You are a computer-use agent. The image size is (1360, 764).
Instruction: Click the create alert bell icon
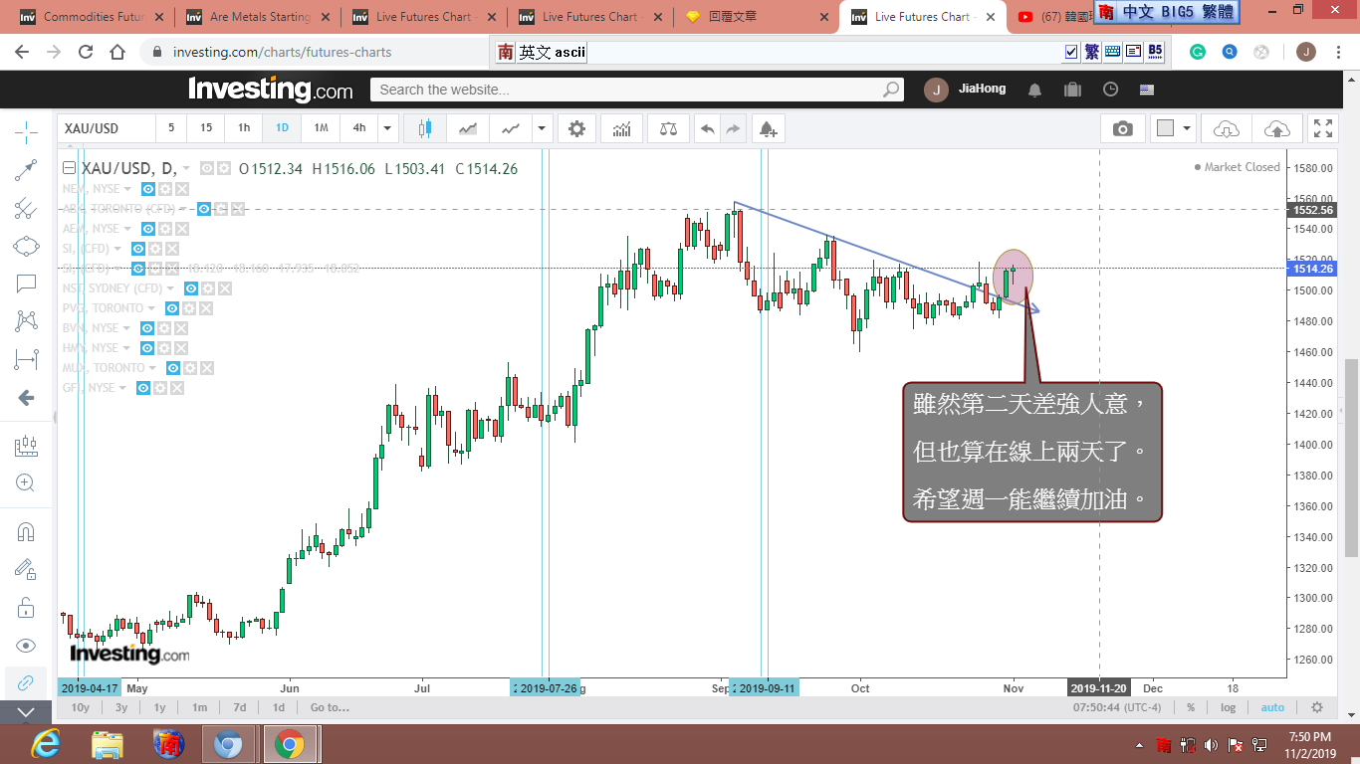767,128
